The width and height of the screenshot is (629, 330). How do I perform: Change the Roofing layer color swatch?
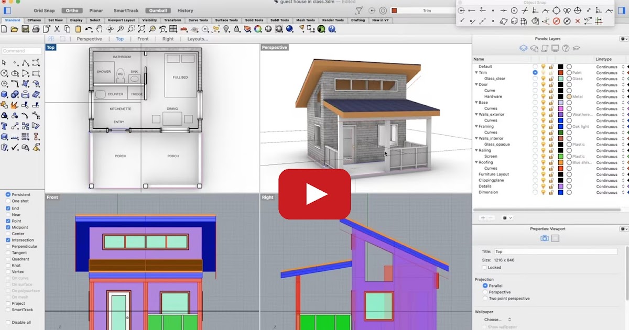click(561, 162)
